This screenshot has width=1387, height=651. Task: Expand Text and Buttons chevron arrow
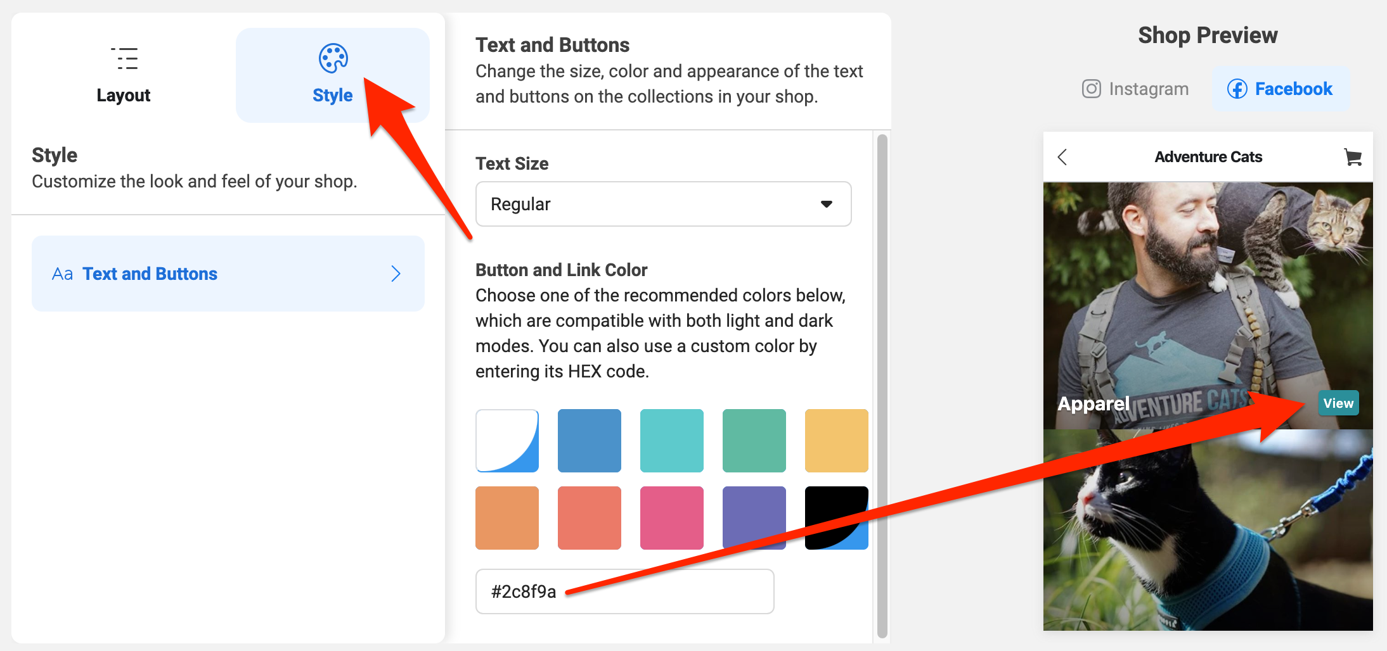396,274
